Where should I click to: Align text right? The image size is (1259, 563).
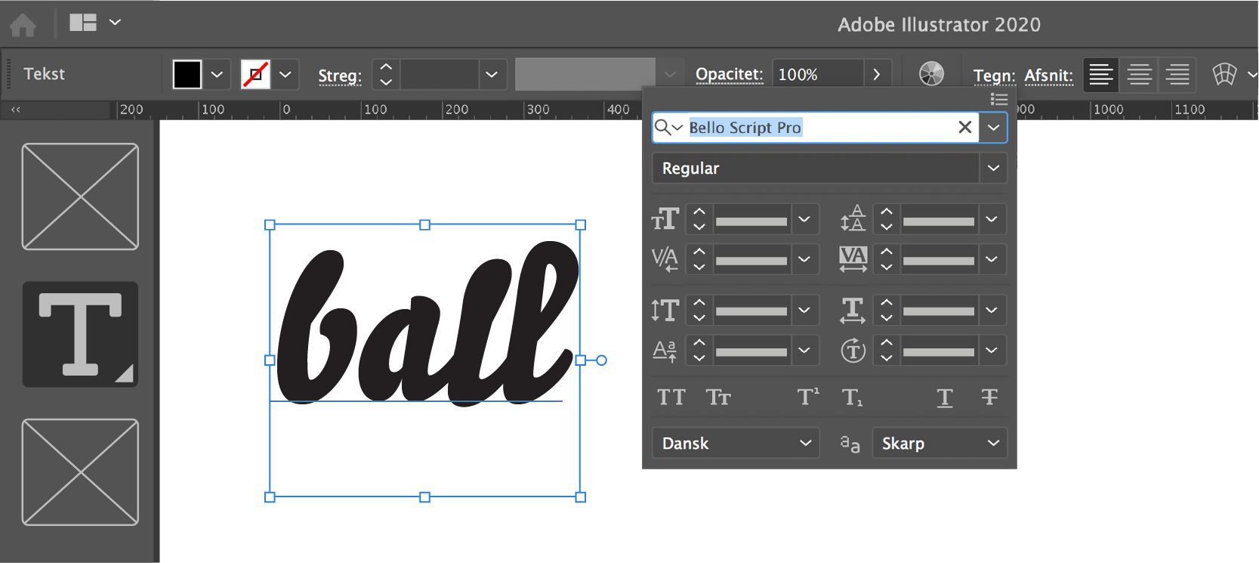coord(1177,74)
